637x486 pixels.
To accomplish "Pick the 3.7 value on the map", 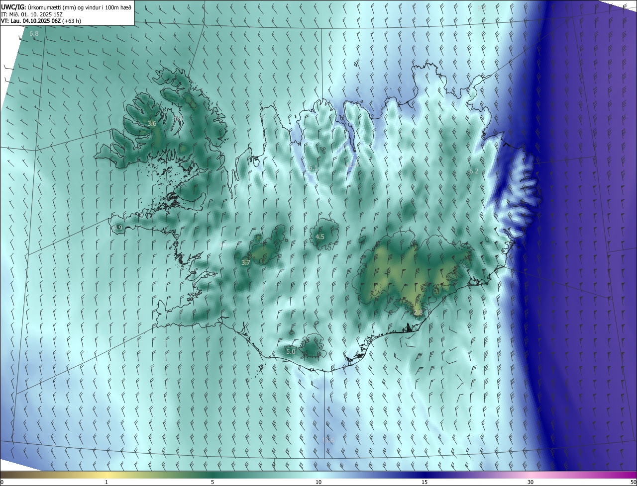I will pos(245,262).
